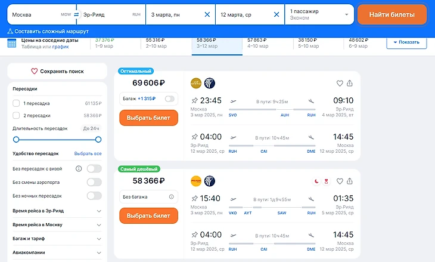This screenshot has height=262, width=435.
Task: Open the passenger and class dropdown
Action: click(319, 14)
